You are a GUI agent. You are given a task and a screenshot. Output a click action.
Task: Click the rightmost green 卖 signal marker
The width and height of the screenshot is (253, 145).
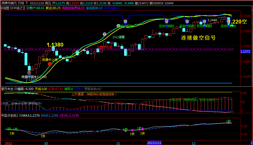point(229,121)
